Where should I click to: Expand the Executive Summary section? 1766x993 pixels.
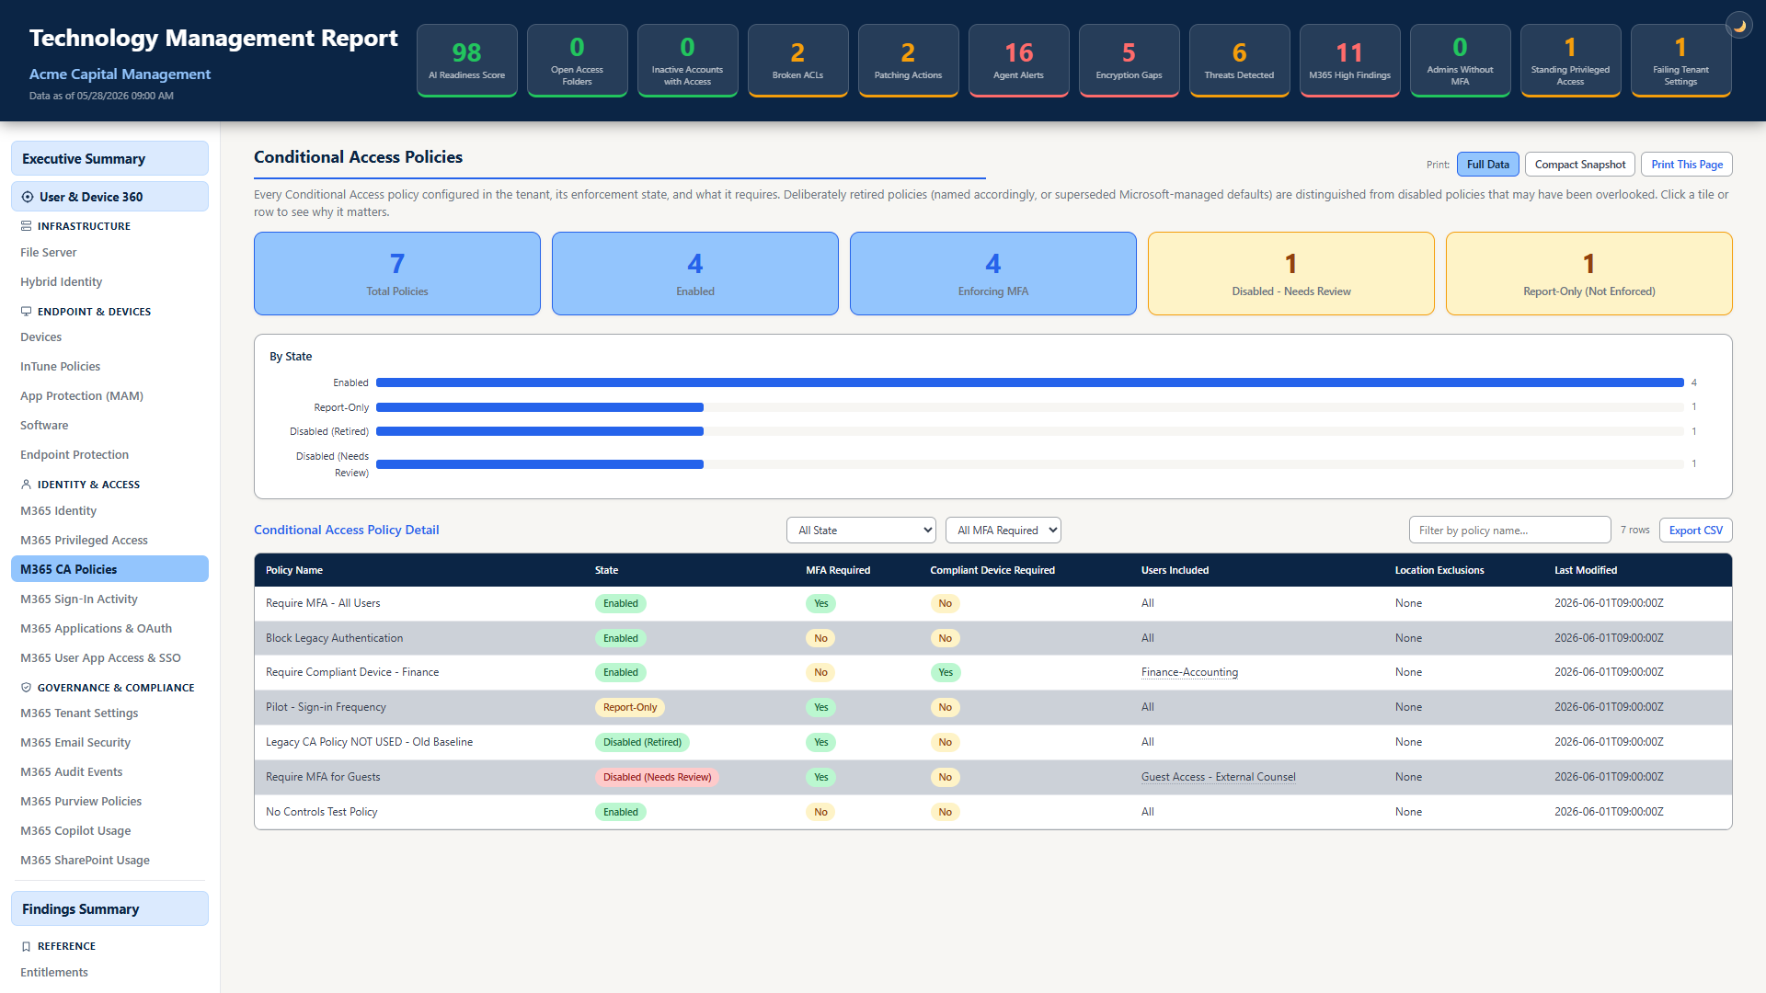(x=109, y=158)
